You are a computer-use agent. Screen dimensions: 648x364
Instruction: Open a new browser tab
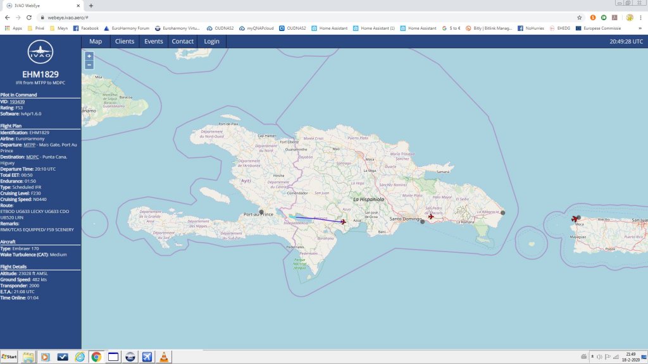click(x=91, y=5)
